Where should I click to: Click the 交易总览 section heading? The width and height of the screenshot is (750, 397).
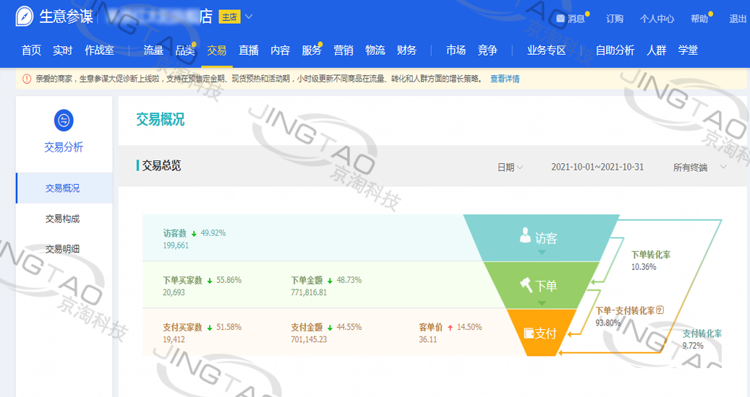(x=162, y=165)
